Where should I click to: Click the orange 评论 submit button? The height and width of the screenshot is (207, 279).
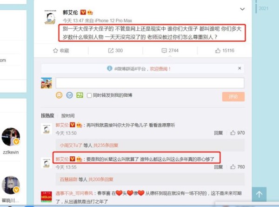(x=233, y=97)
